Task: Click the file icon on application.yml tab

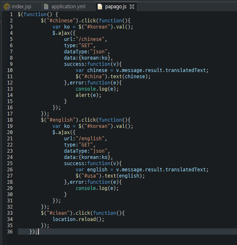Action: (x=46, y=7)
